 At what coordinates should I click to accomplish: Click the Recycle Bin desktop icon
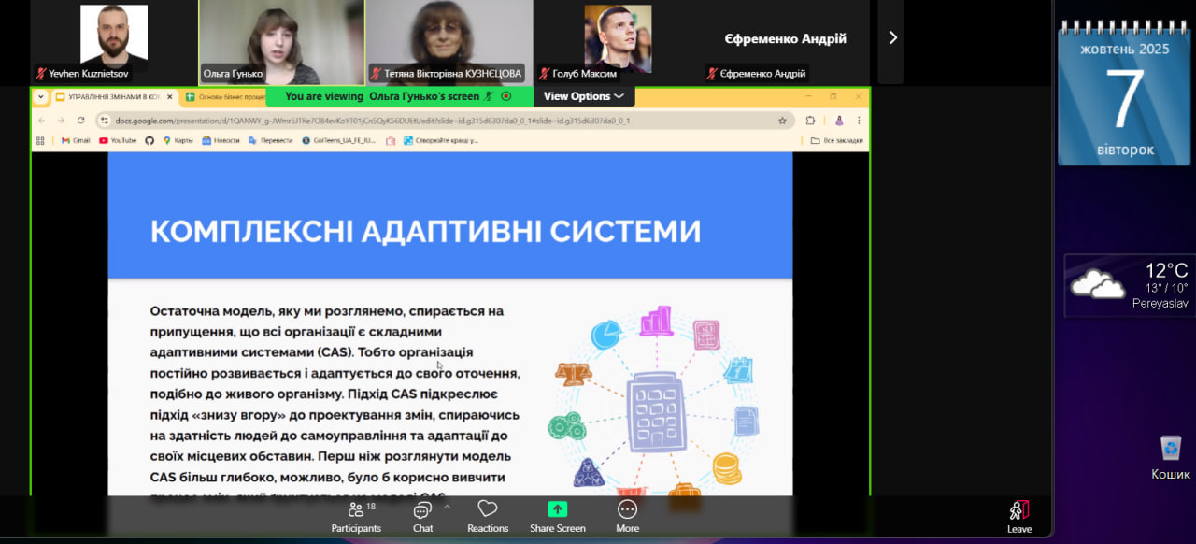[x=1170, y=457]
